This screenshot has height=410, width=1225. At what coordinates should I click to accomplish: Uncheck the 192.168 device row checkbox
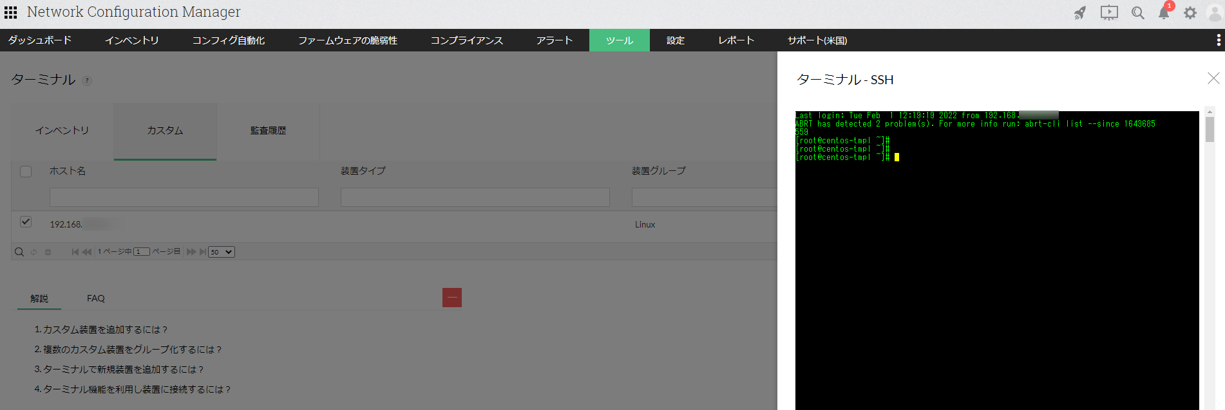(x=26, y=222)
